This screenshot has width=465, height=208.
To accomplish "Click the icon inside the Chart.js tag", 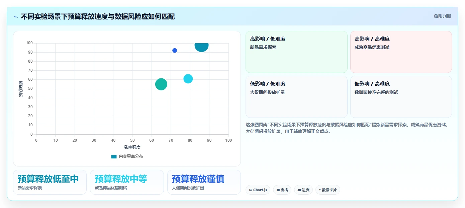I will pos(251,190).
